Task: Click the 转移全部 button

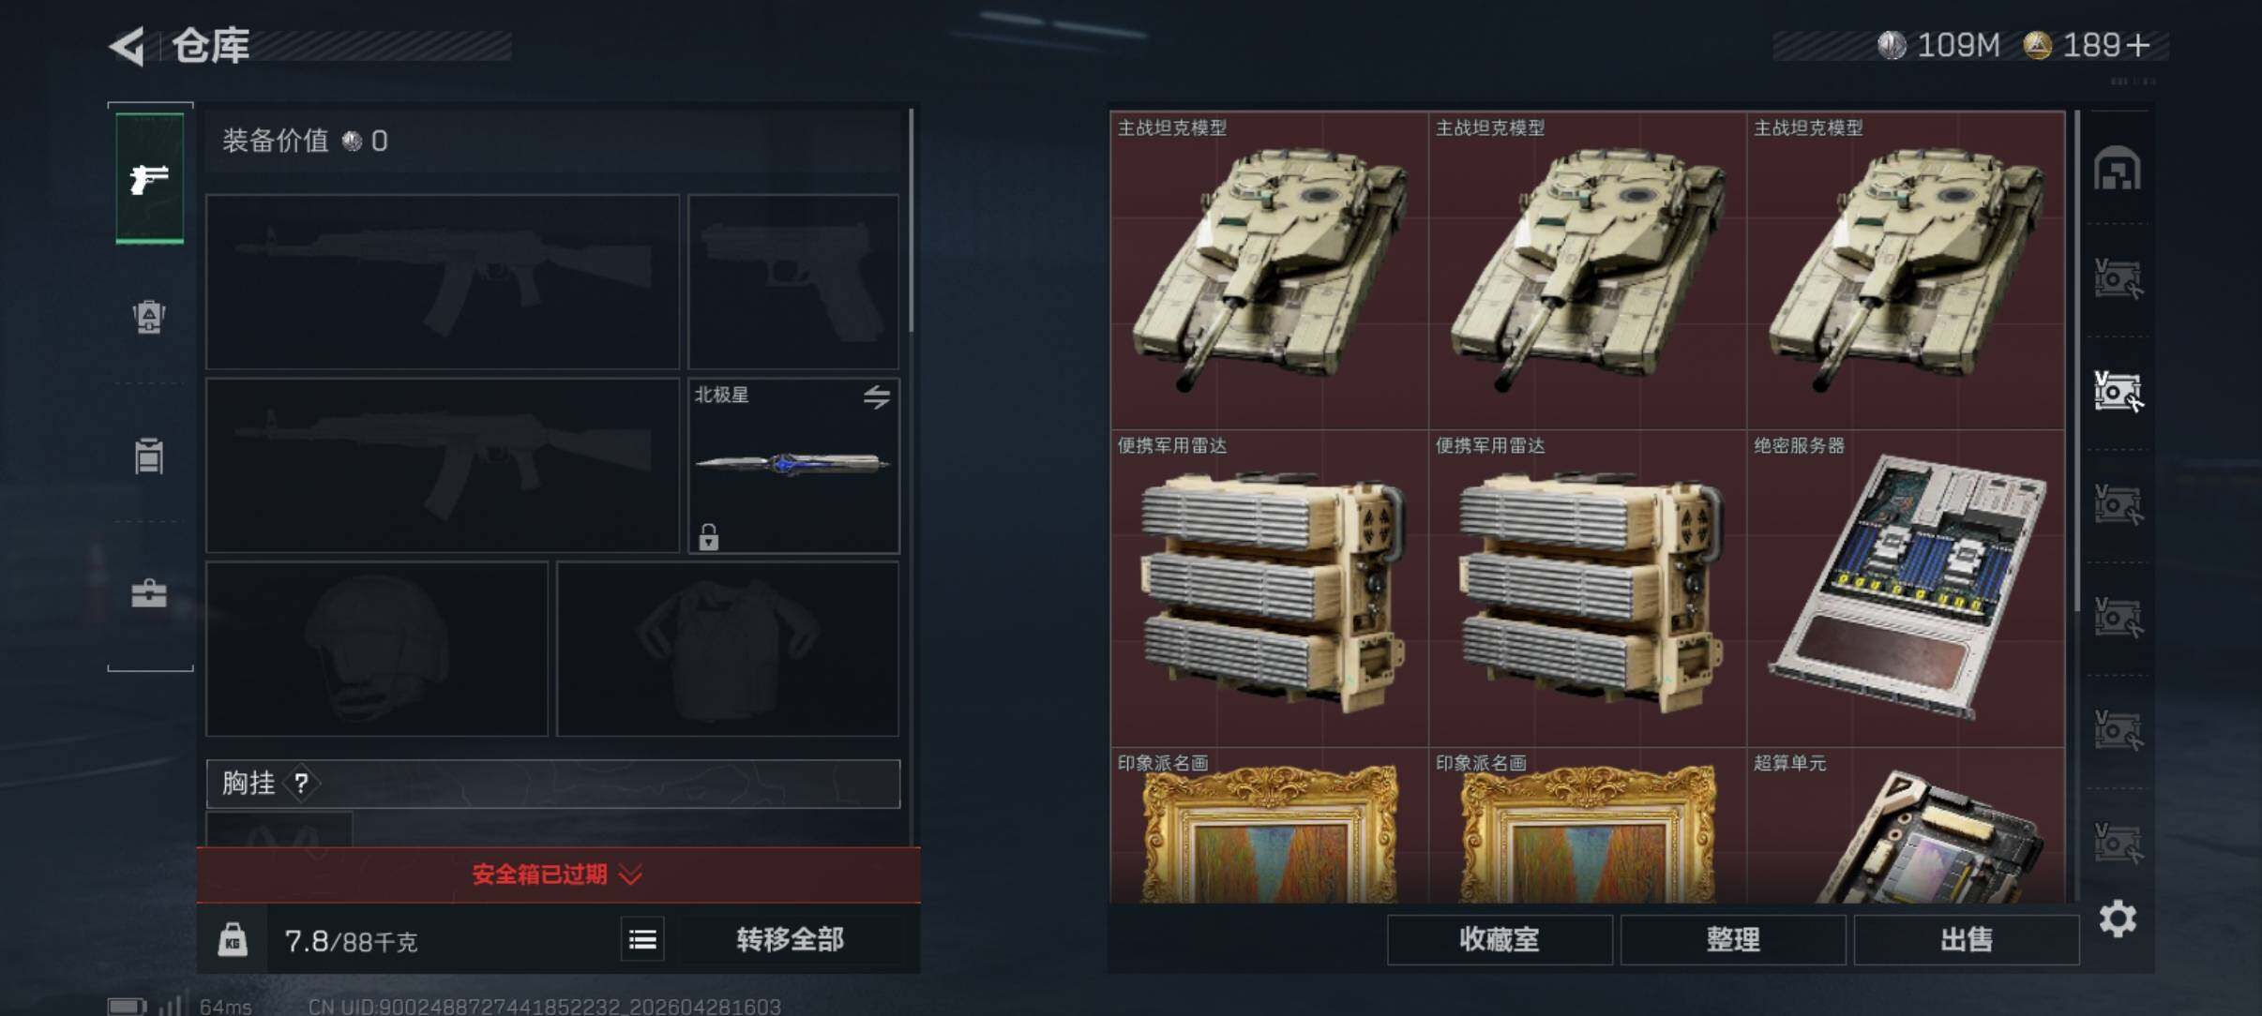Action: pyautogui.click(x=790, y=939)
